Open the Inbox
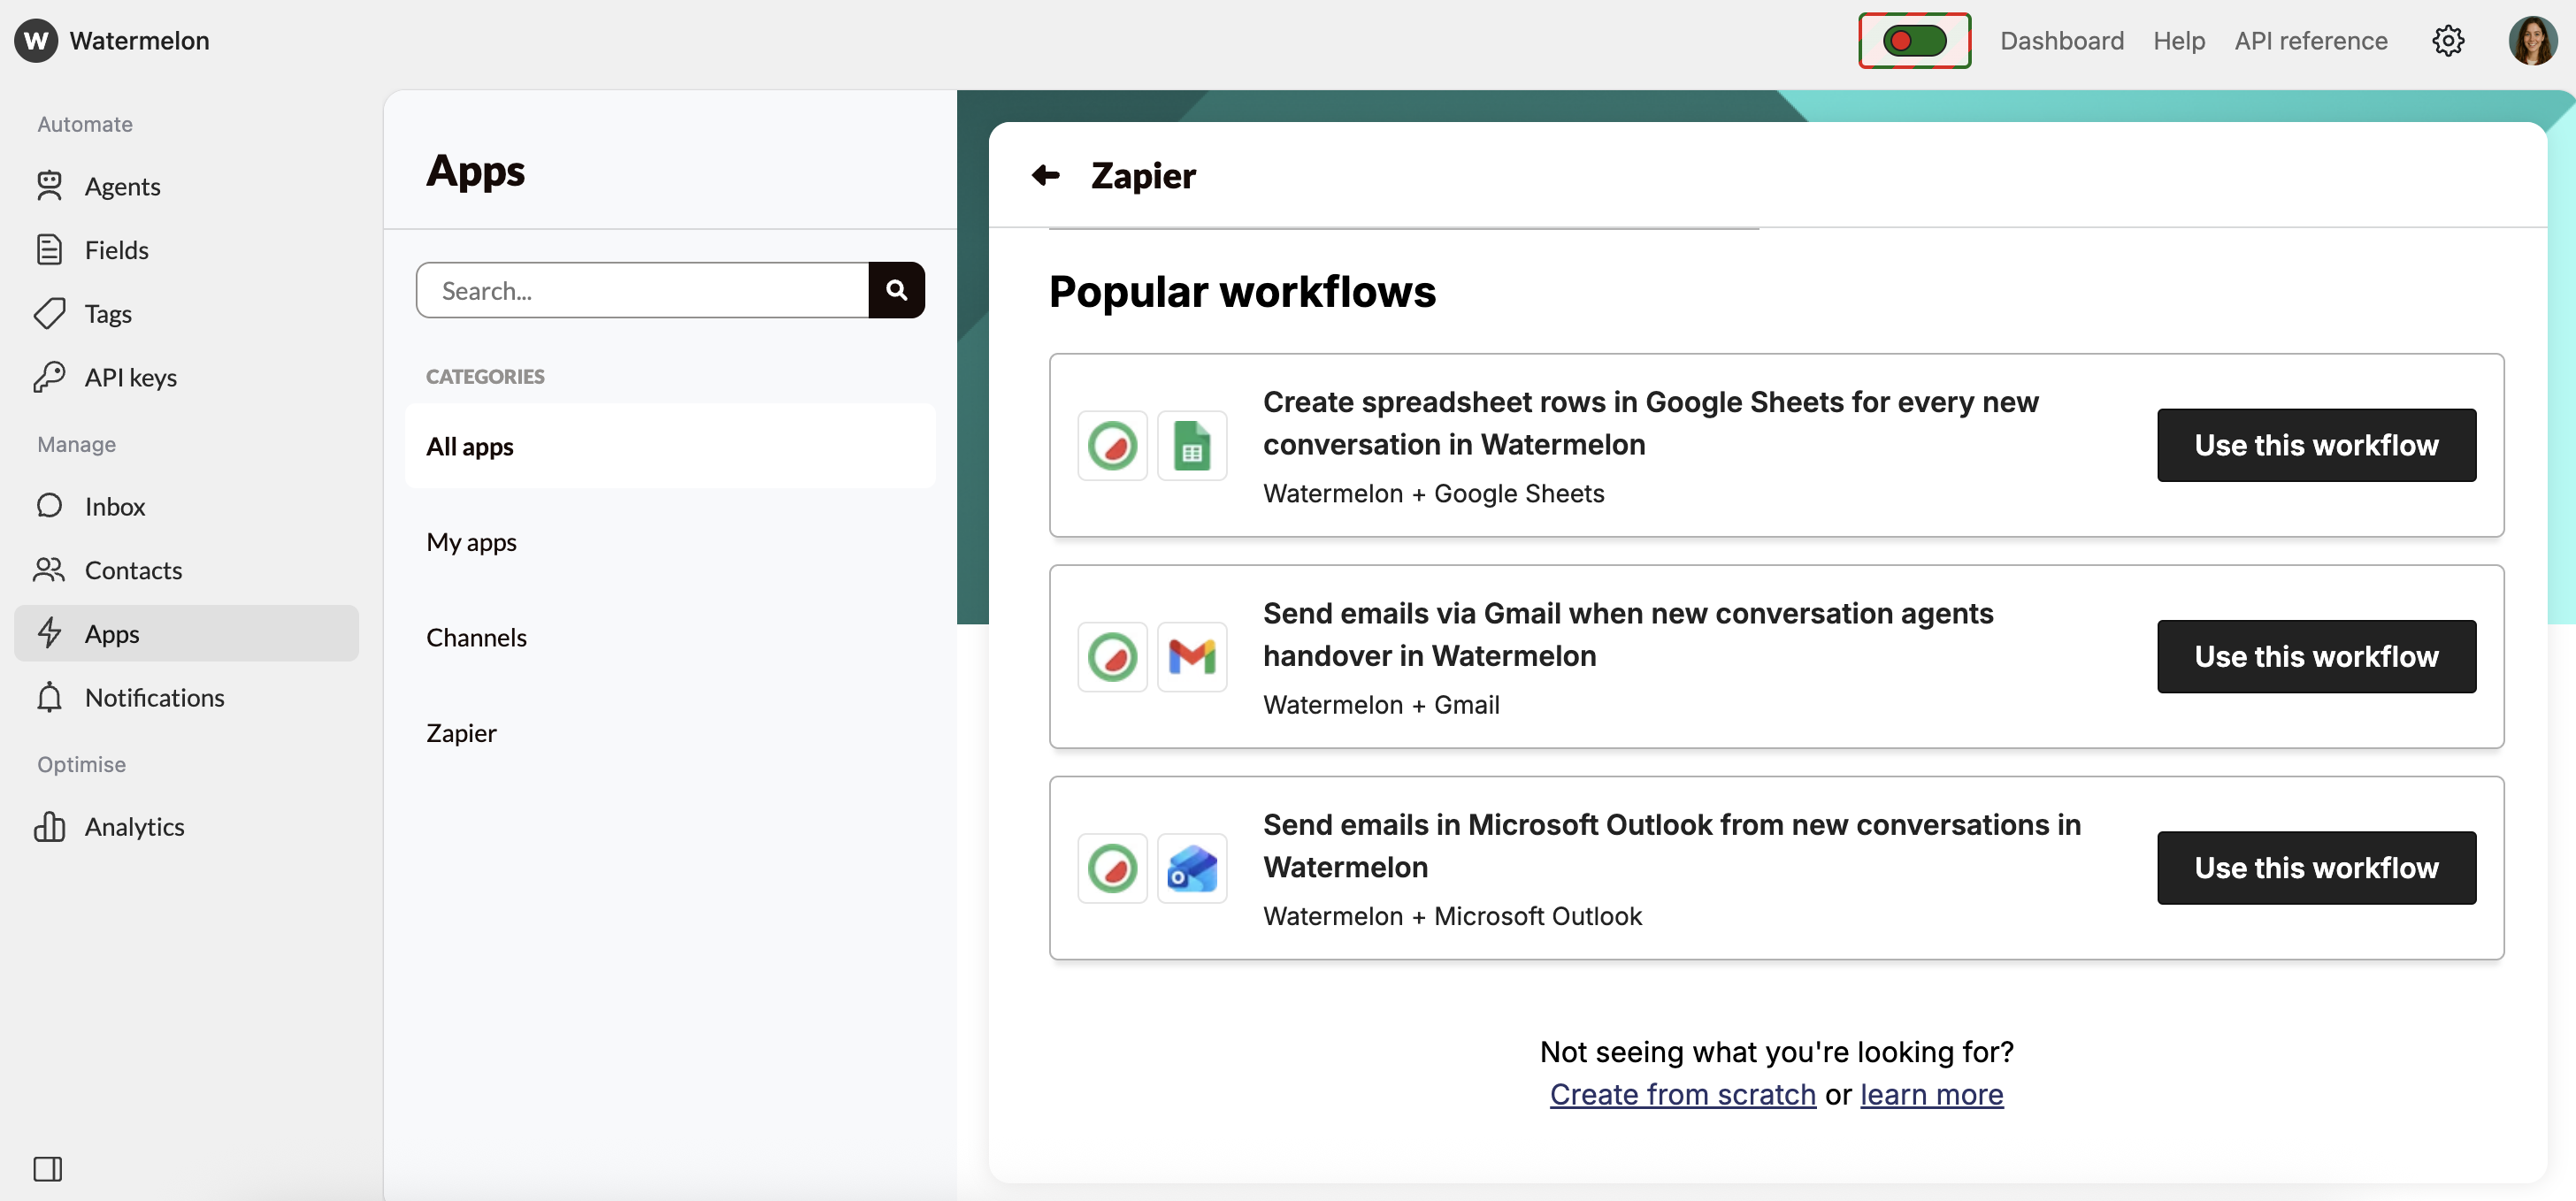The height and width of the screenshot is (1201, 2576). click(x=114, y=506)
